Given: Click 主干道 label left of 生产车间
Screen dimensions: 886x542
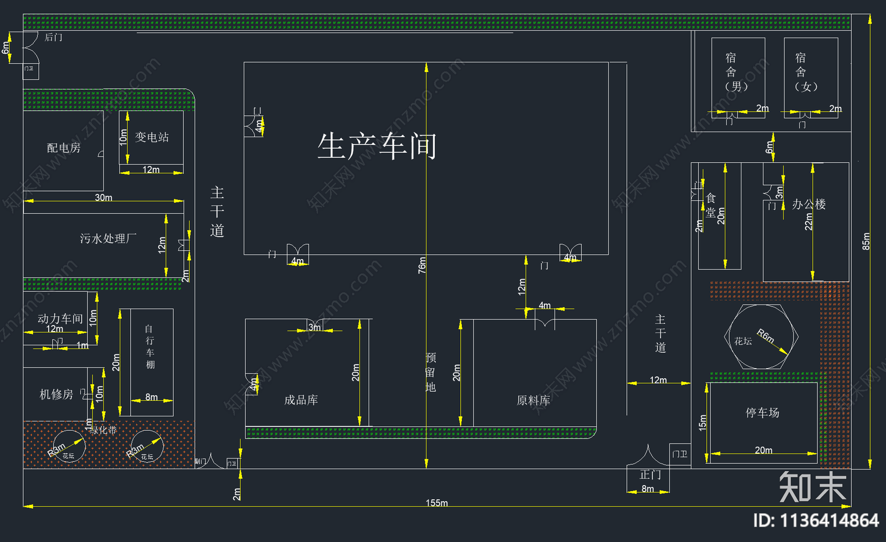Looking at the screenshot, I should point(217,211).
